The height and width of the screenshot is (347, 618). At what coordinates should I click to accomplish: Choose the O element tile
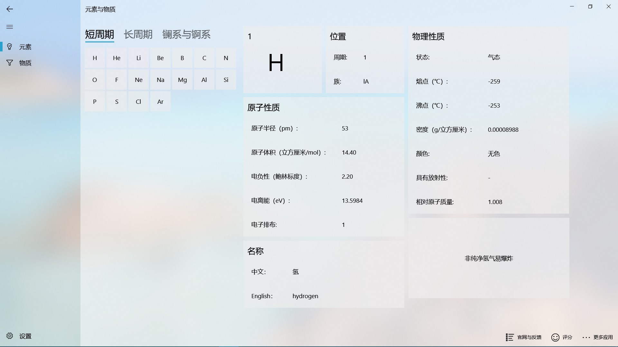tap(95, 80)
